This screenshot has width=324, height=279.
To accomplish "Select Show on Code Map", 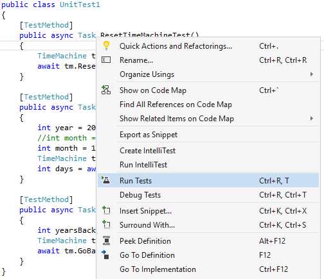I will click(208, 90).
